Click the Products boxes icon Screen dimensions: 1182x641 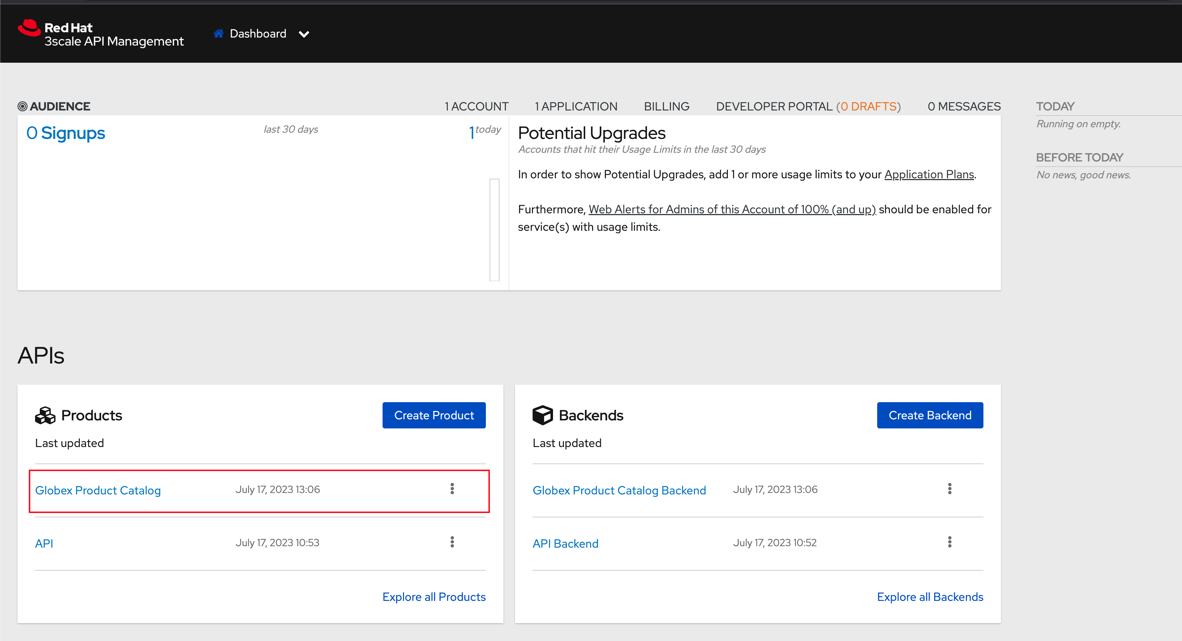click(x=45, y=416)
